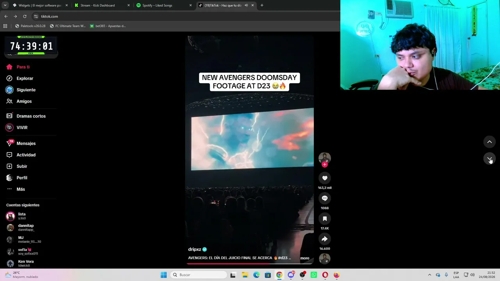Viewport: 500px width, 281px height.
Task: Follow creator with the red plus badge
Action: (x=325, y=164)
